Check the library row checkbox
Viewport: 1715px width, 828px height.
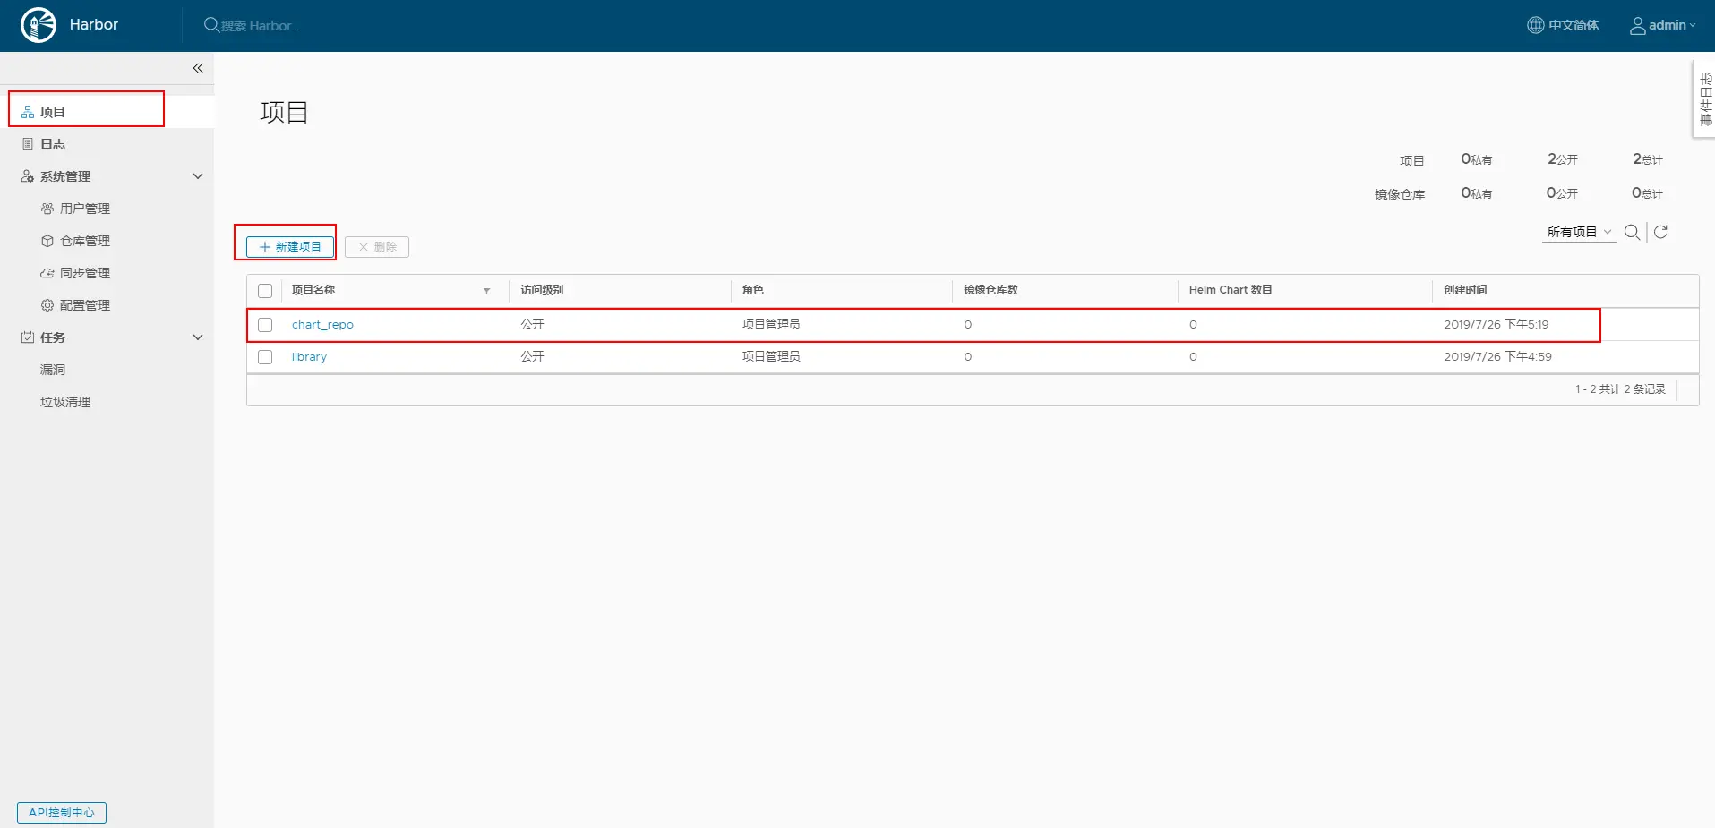[x=265, y=357]
